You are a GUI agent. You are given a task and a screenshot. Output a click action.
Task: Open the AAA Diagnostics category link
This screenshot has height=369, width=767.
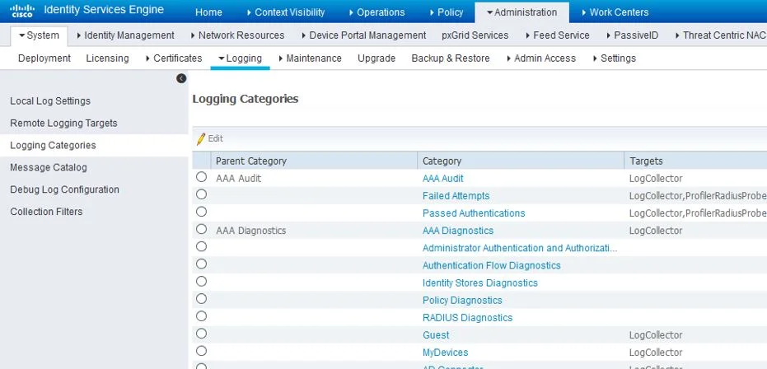coord(458,231)
